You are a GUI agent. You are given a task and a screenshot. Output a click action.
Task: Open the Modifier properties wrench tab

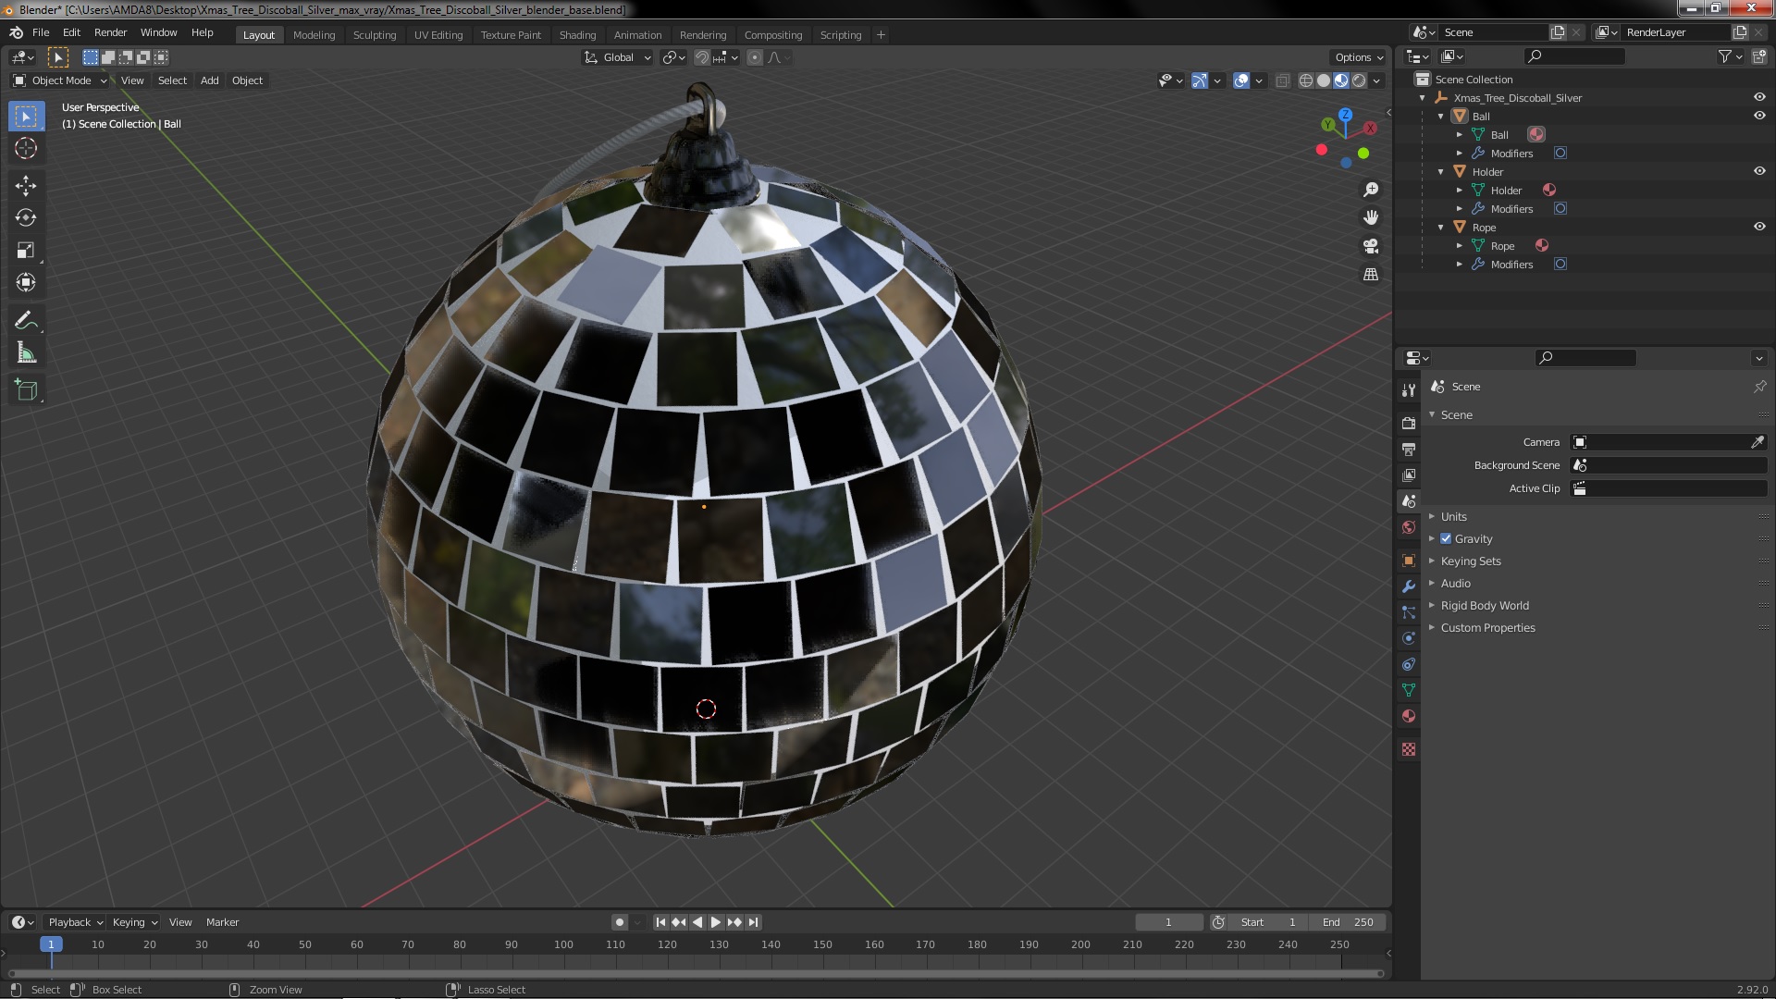tap(1409, 586)
